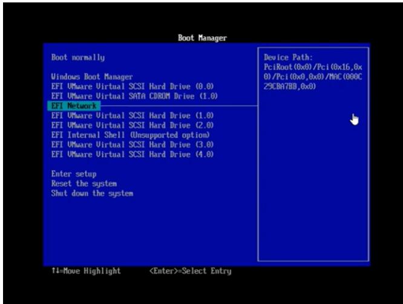Screen dimensions: 403x304
Task: Select EFI VMware Virtual SATA CDROM Drive (1.0)
Action: pos(134,96)
